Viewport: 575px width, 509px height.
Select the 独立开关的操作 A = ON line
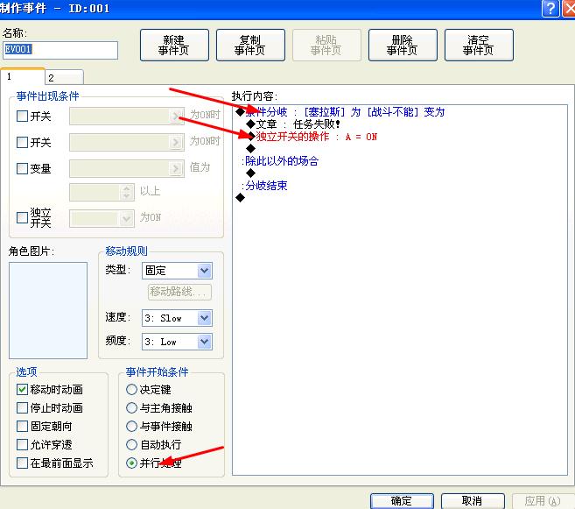click(x=312, y=137)
